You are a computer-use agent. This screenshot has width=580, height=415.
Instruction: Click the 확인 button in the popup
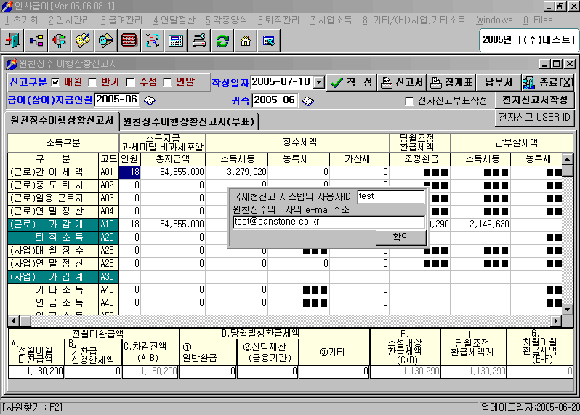click(x=400, y=238)
